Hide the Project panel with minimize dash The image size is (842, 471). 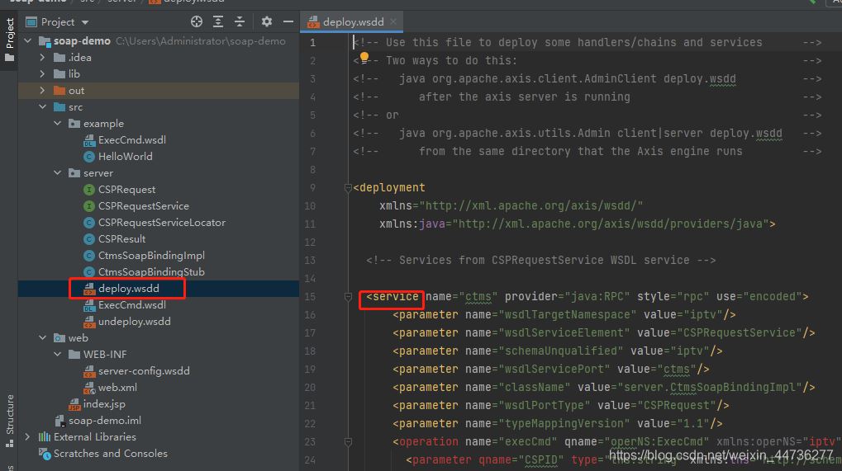[x=288, y=22]
